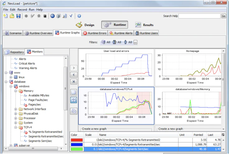
Task: Open the Runtime Alerts tab
Action: pyautogui.click(x=121, y=33)
